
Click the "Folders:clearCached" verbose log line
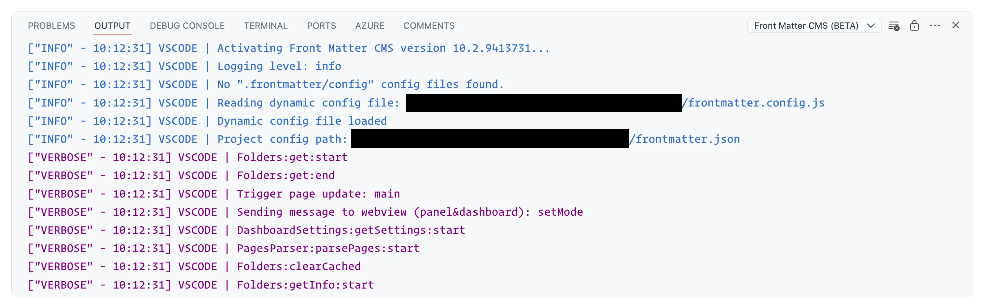[299, 267]
